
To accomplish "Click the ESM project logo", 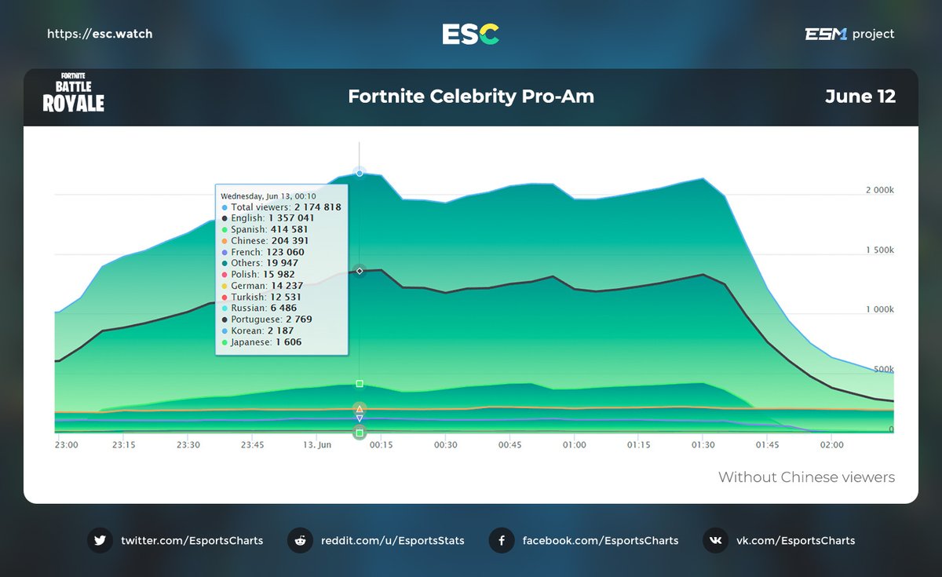I will 850,34.
